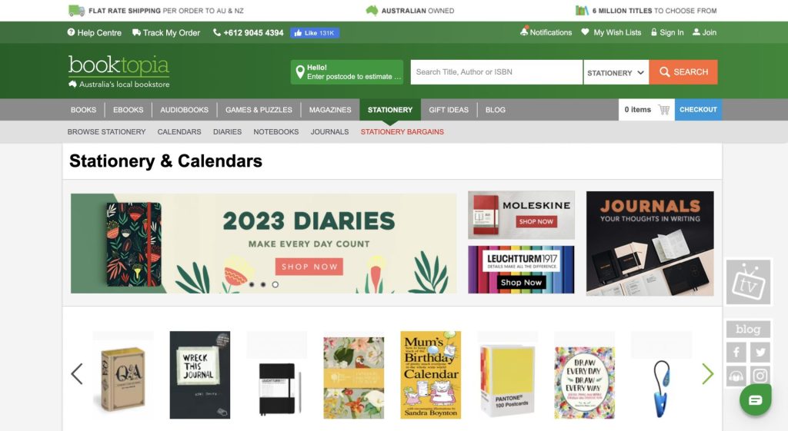Image resolution: width=788 pixels, height=431 pixels.
Task: Open Booktopia's Instagram icon
Action: click(760, 376)
